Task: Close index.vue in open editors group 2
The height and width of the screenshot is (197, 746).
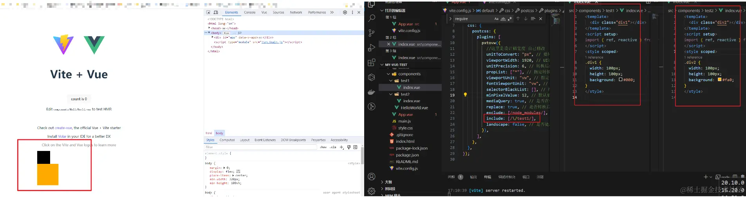Action: (388, 44)
